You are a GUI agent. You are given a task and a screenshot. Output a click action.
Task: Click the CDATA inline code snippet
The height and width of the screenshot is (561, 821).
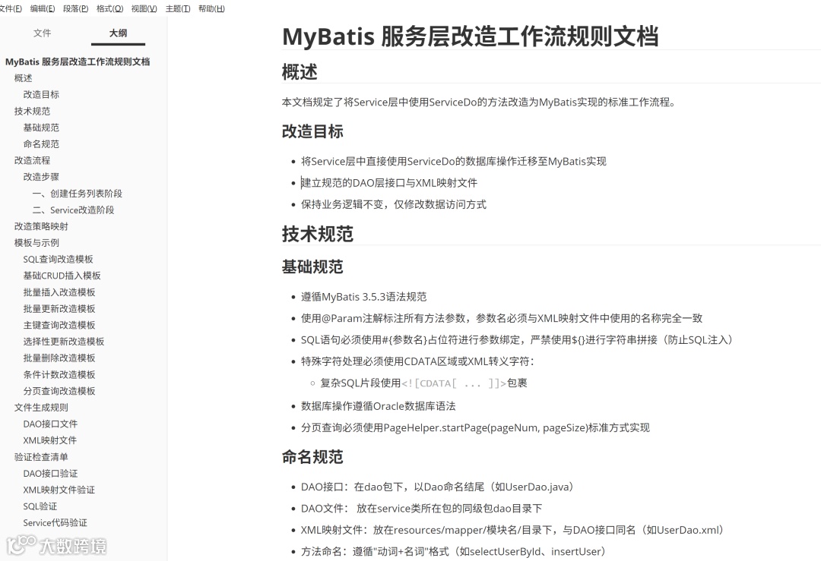coord(454,383)
